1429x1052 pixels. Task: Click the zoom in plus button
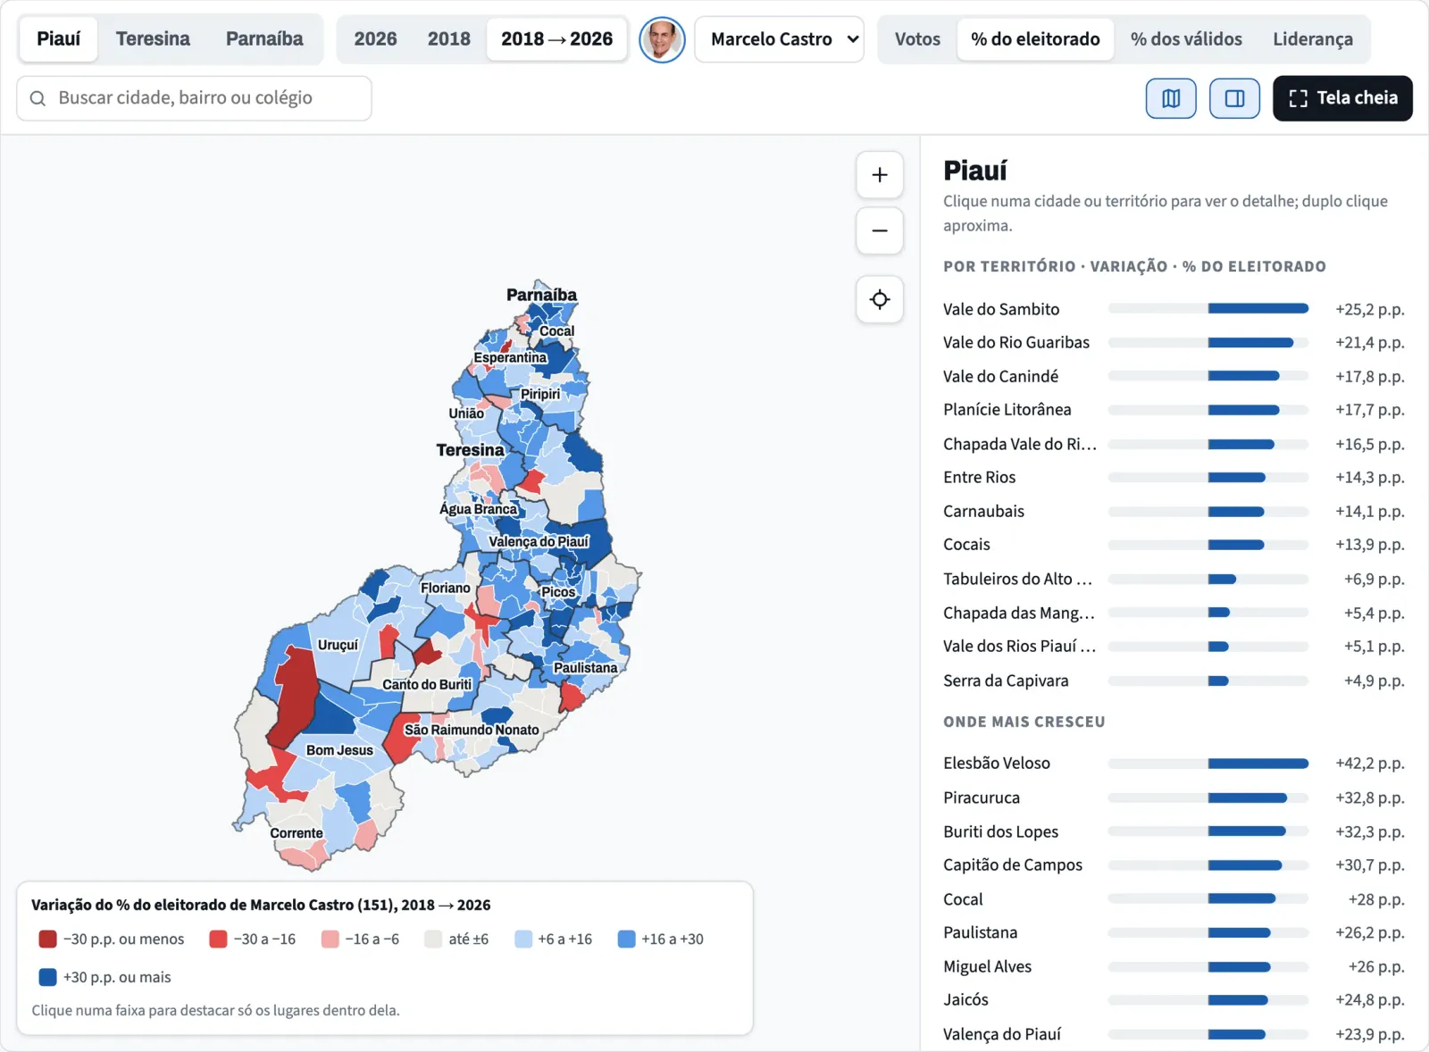click(880, 175)
